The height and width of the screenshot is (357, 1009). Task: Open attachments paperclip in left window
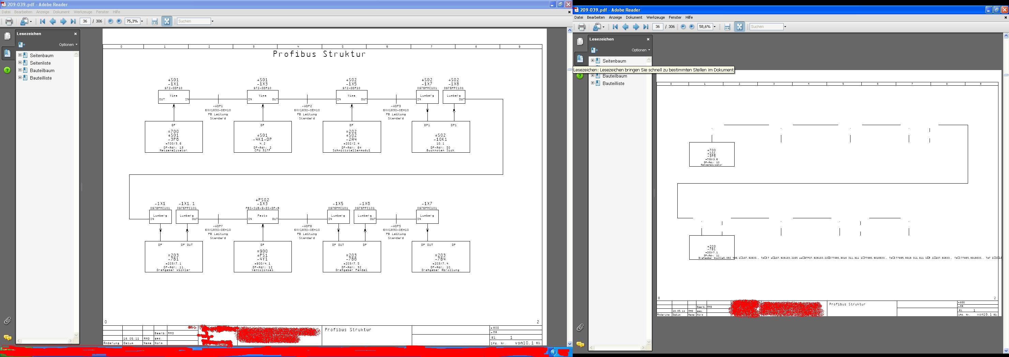(7, 321)
